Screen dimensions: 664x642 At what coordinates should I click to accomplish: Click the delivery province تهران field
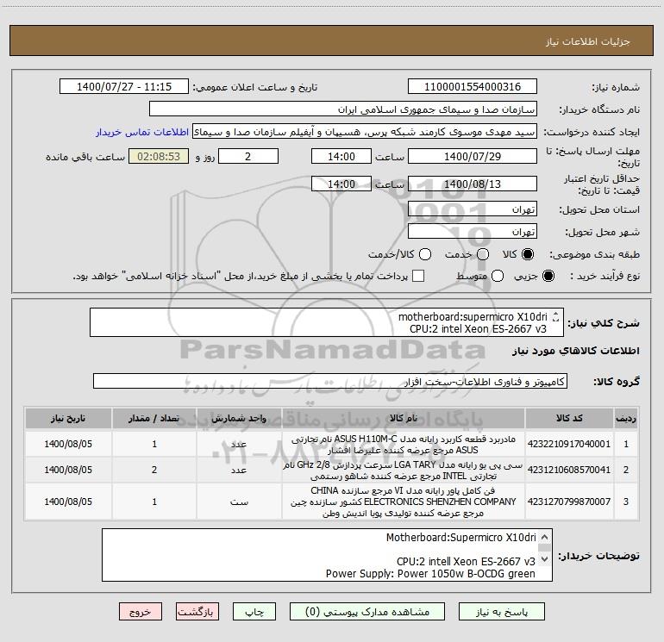[473, 209]
